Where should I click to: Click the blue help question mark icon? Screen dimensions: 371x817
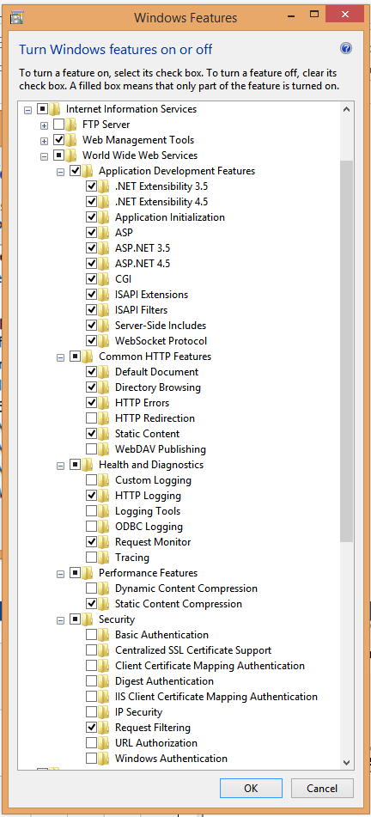(x=346, y=49)
